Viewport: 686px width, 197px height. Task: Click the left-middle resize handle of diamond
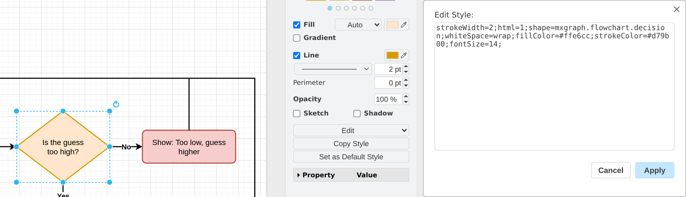(x=17, y=147)
